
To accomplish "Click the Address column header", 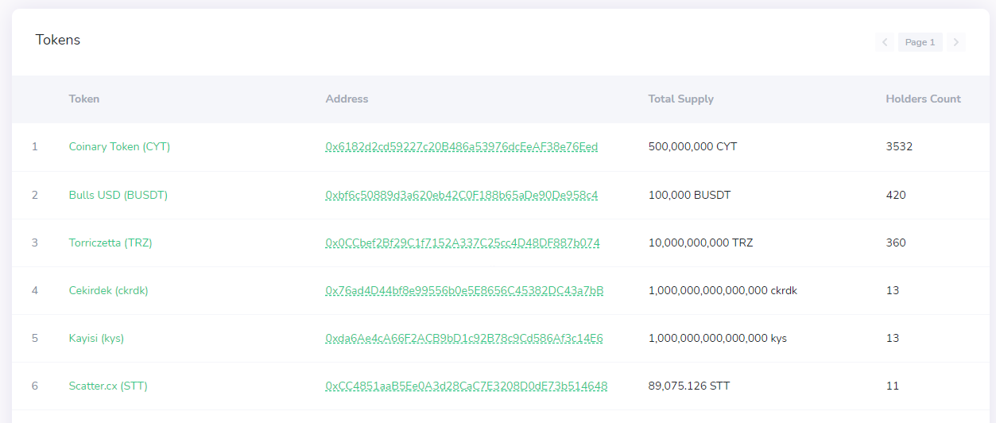I will [347, 99].
